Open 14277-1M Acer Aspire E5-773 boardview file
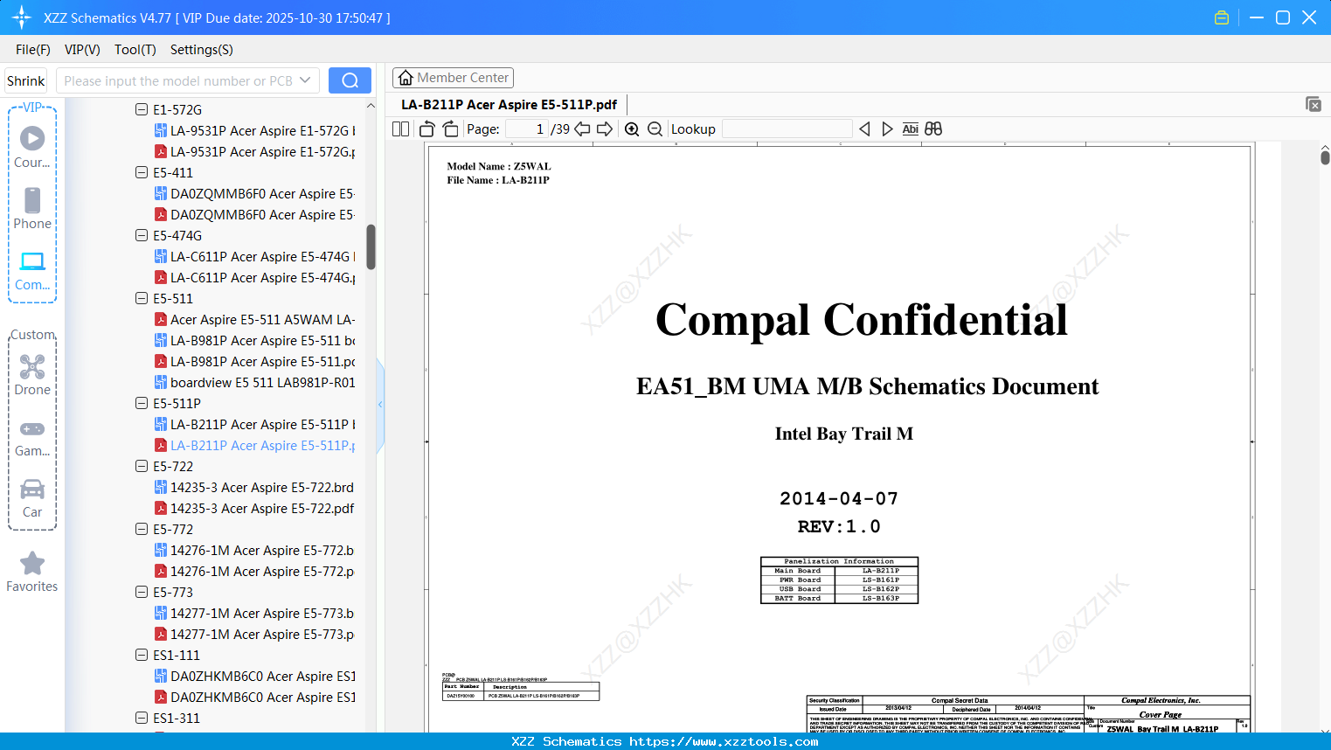The height and width of the screenshot is (750, 1331). 254,614
